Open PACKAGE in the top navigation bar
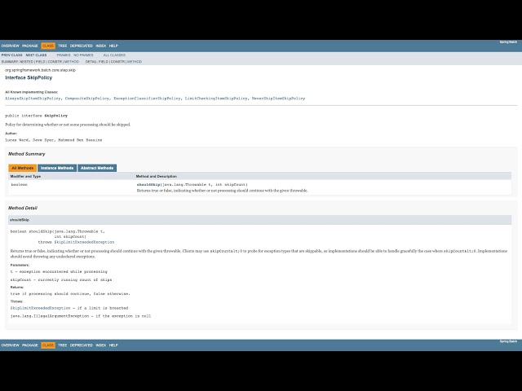 coord(30,46)
